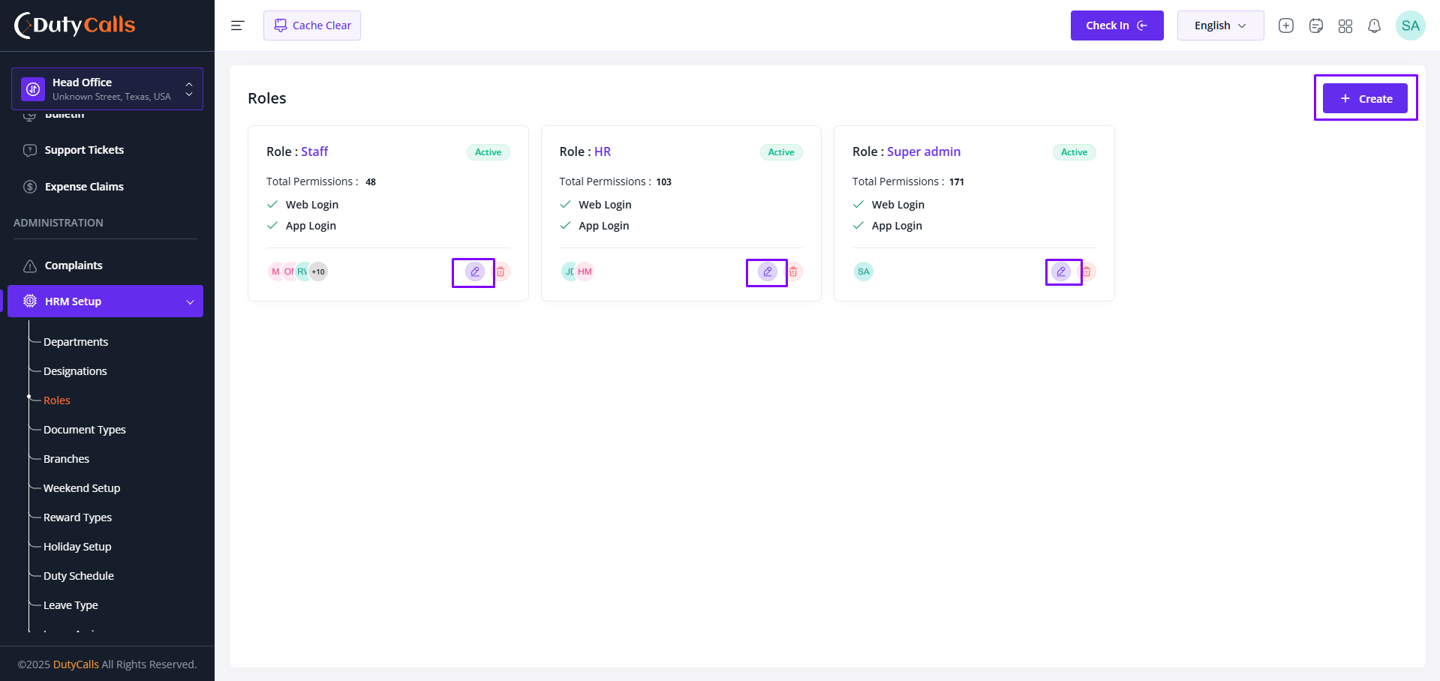Click the M user avatar on Staff card
The image size is (1440, 681).
tap(275, 271)
